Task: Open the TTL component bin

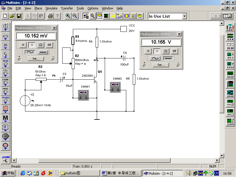Action: 6,73
